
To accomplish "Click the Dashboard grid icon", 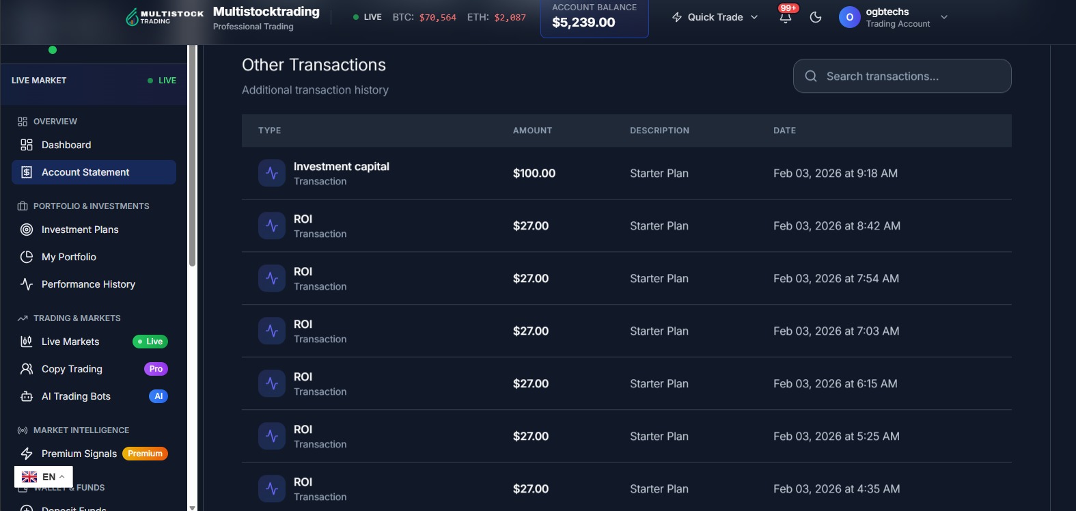I will click(27, 145).
